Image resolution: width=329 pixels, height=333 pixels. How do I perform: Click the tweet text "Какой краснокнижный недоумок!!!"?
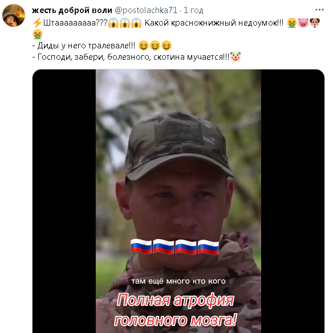click(x=214, y=23)
